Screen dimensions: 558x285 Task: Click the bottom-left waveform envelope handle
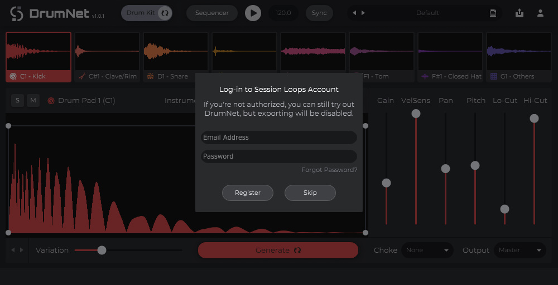[8, 233]
